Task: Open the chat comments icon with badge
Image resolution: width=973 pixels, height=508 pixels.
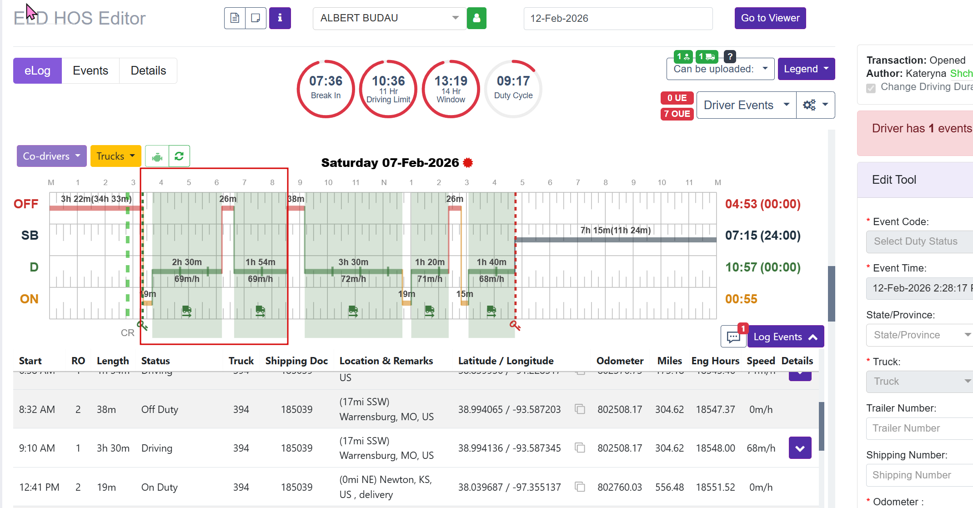Action: tap(733, 337)
